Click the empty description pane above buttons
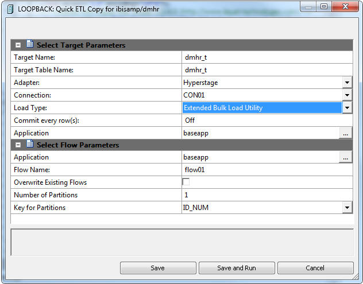Image resolution: width=363 pixels, height=284 pixels. [182, 242]
